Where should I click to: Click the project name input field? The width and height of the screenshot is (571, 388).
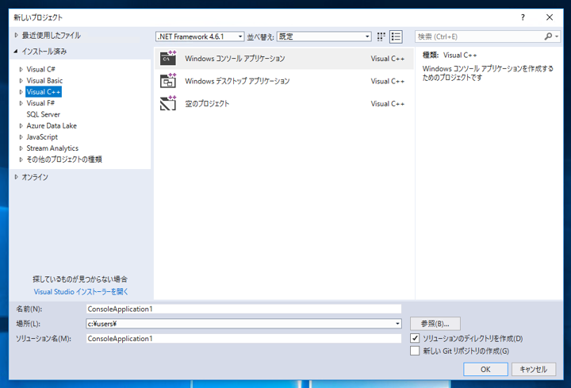point(243,309)
